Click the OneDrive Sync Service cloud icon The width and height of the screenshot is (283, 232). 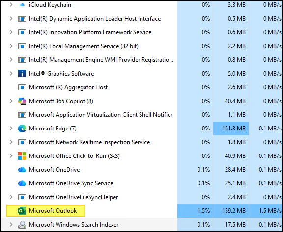click(22, 183)
